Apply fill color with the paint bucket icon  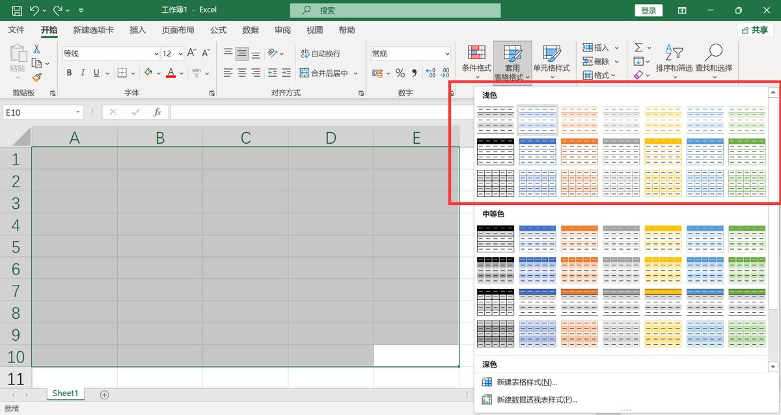(x=148, y=73)
